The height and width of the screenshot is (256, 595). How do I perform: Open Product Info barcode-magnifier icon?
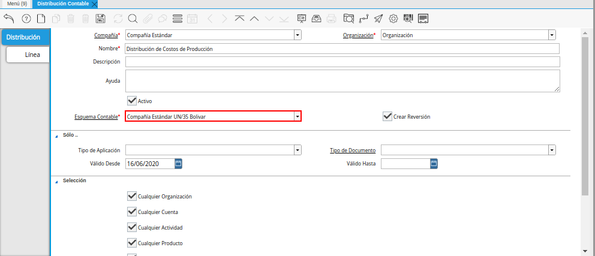click(x=408, y=18)
